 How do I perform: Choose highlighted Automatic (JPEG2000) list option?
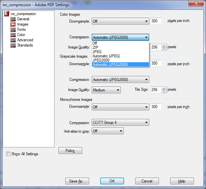[120, 65]
